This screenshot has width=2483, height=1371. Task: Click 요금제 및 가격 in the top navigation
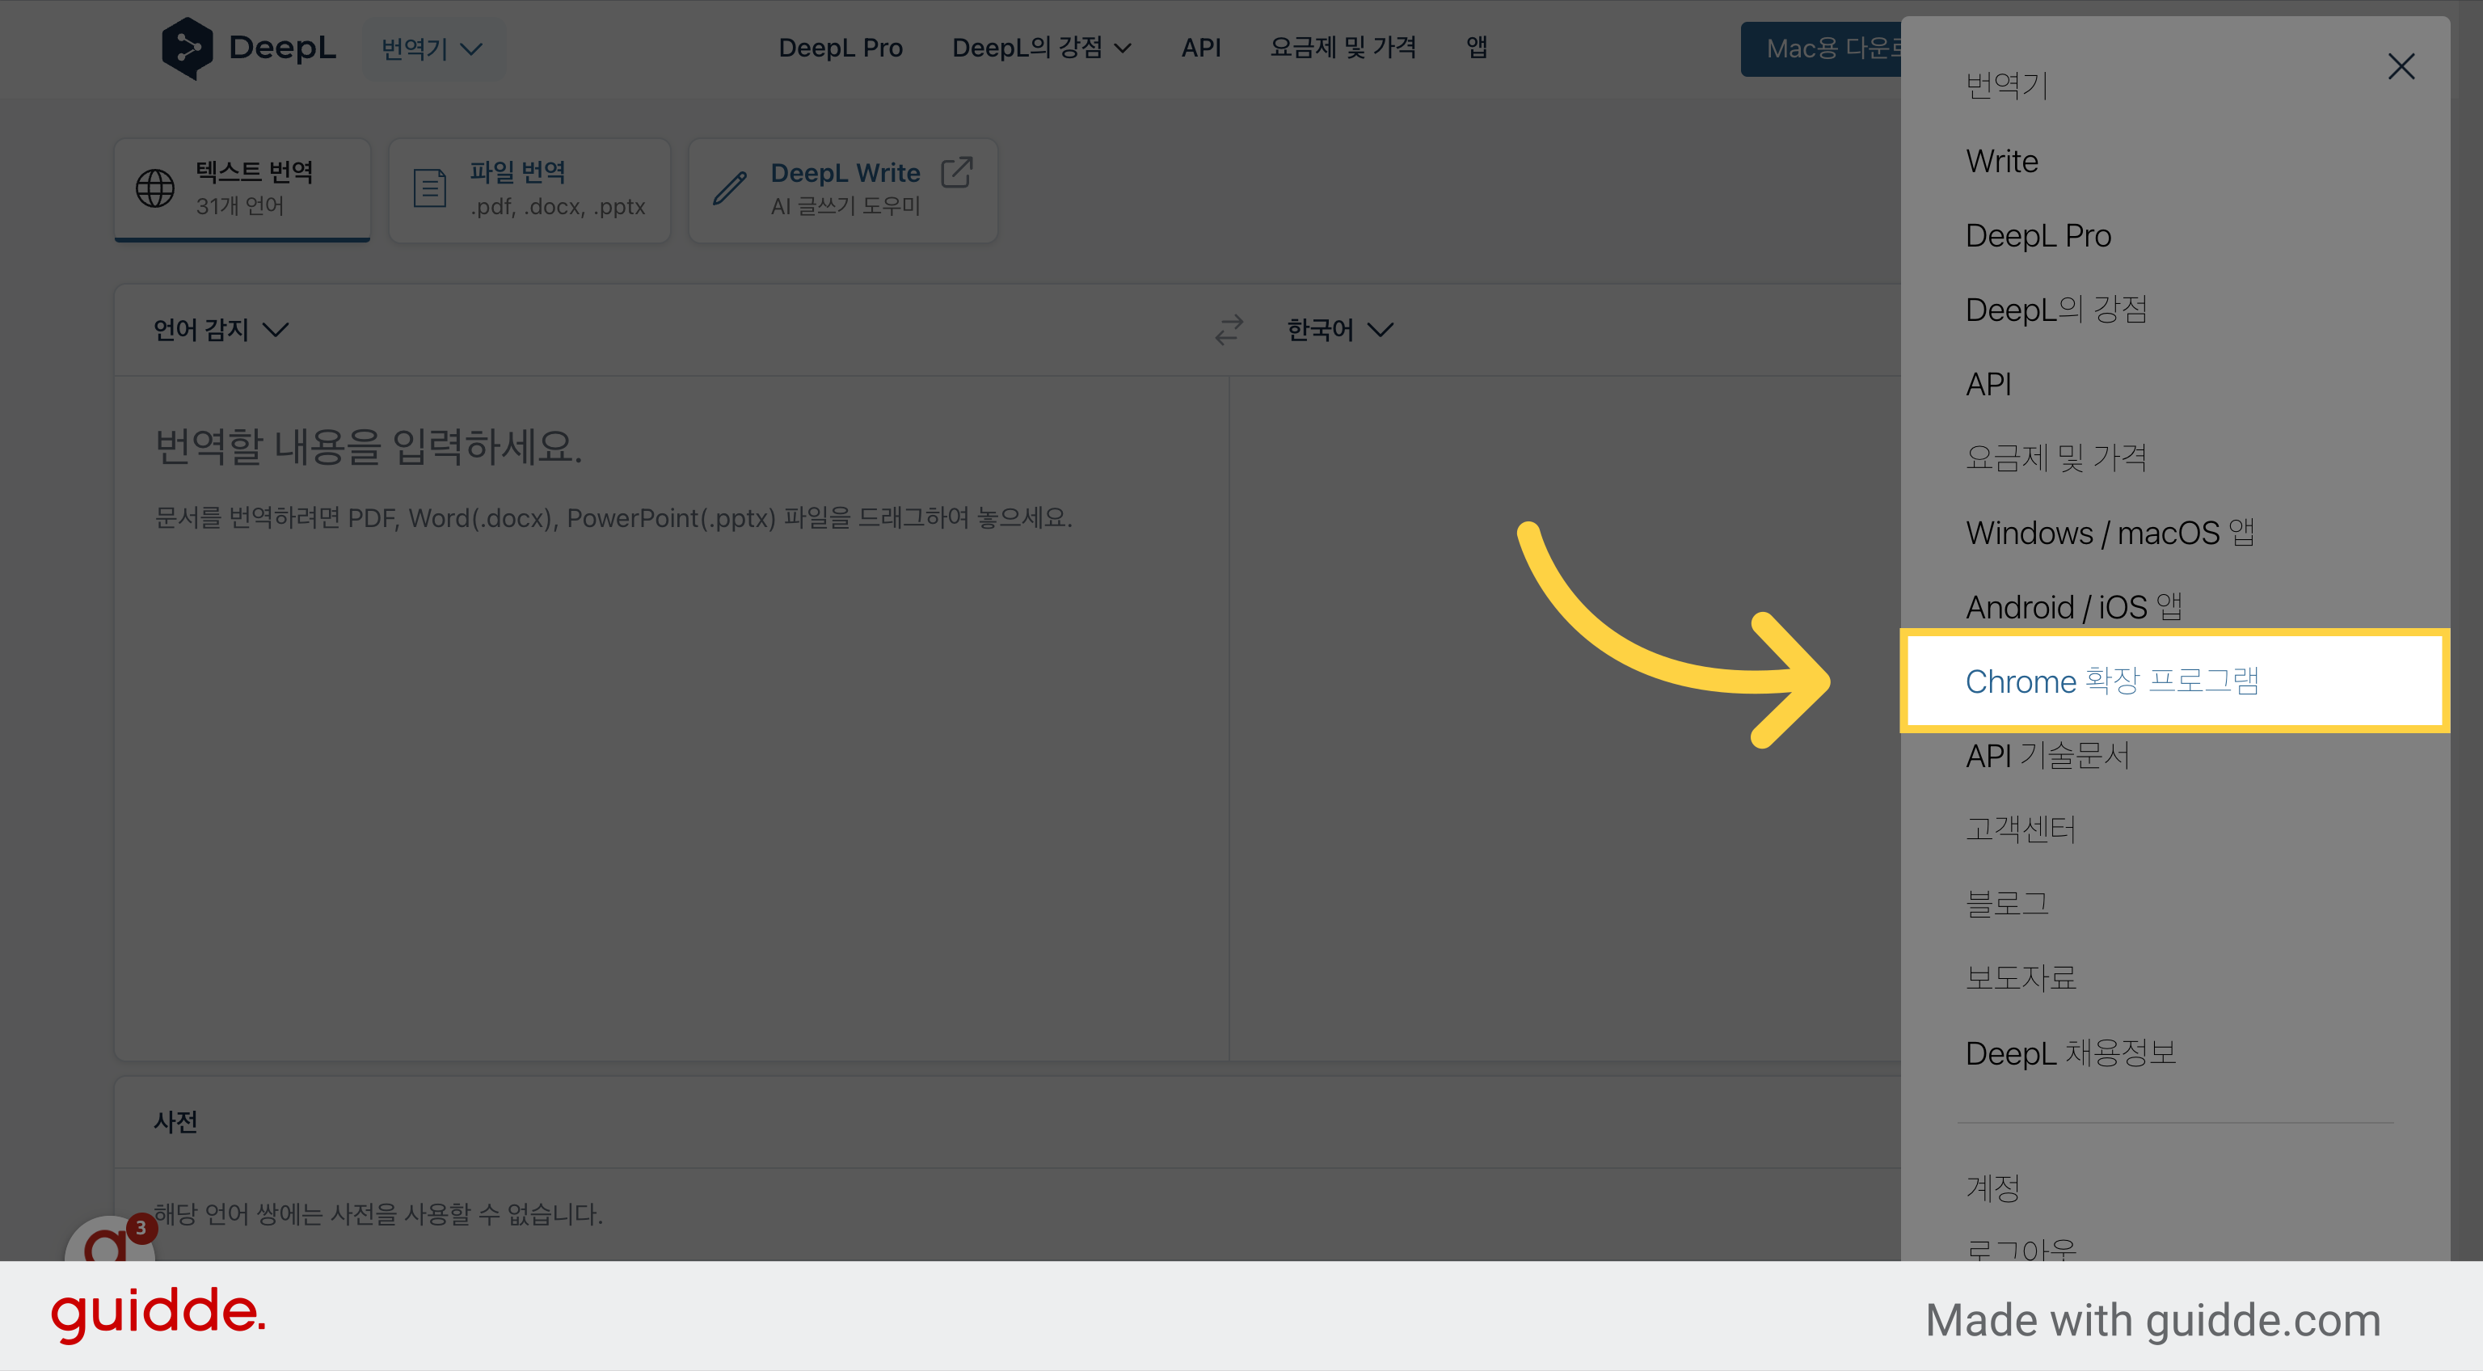point(1343,49)
